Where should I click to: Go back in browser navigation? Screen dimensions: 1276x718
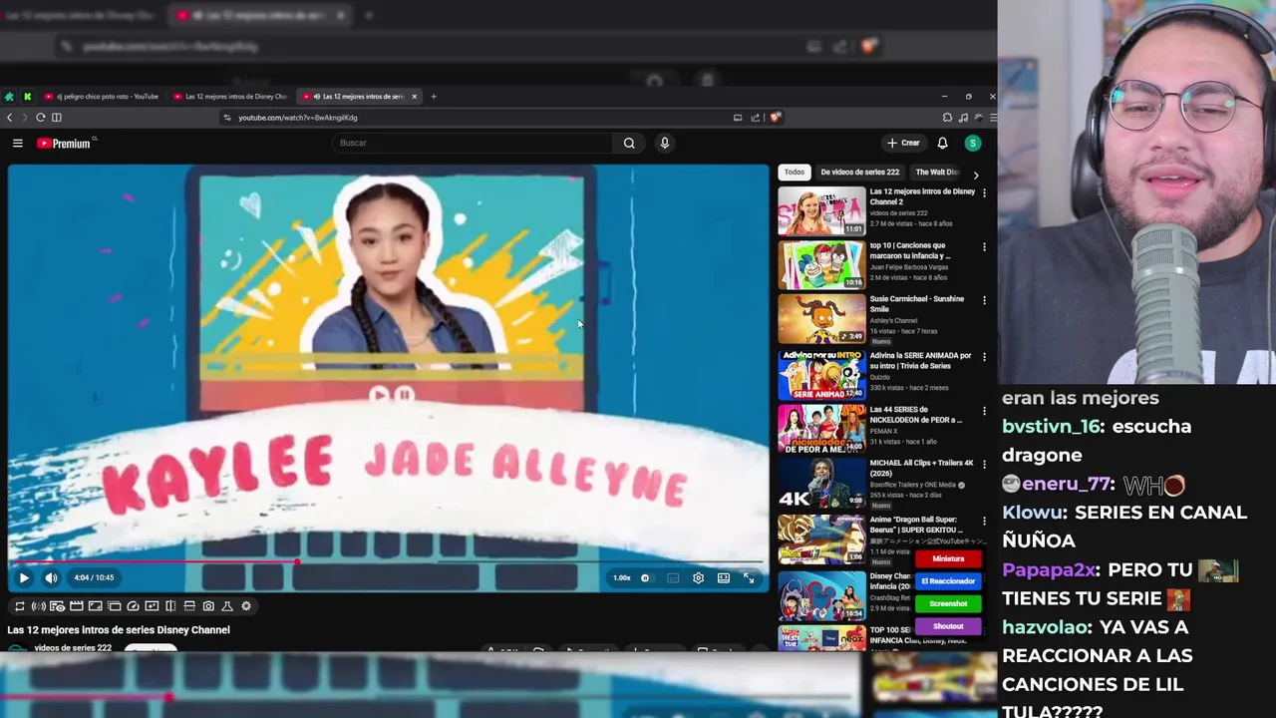tap(9, 118)
